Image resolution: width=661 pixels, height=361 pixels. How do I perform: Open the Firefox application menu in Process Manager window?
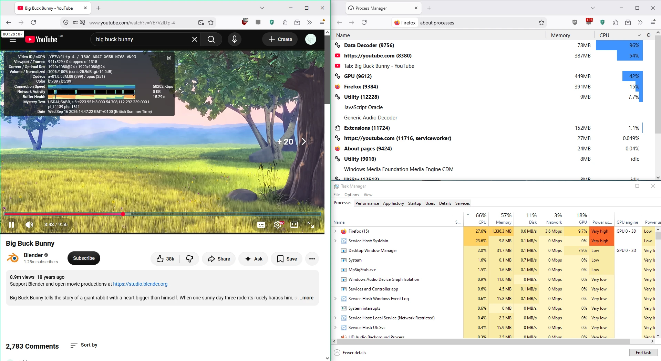653,22
